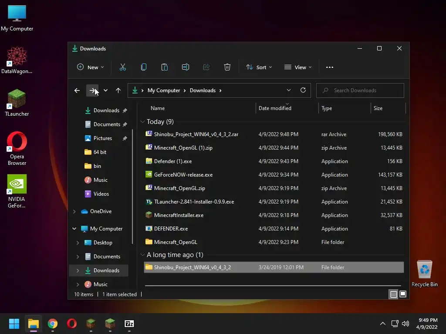446x334 pixels.
Task: Open Opera from the taskbar
Action: tap(72, 324)
